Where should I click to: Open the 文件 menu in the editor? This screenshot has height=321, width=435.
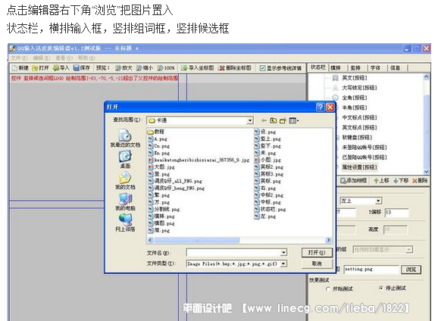[x=20, y=58]
